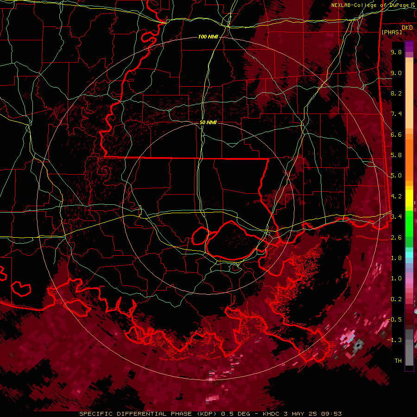
Task: Click the 100 NMI range ring label
Action: (208, 37)
